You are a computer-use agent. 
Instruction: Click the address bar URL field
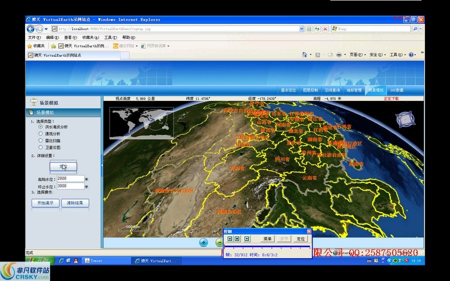[x=175, y=28]
